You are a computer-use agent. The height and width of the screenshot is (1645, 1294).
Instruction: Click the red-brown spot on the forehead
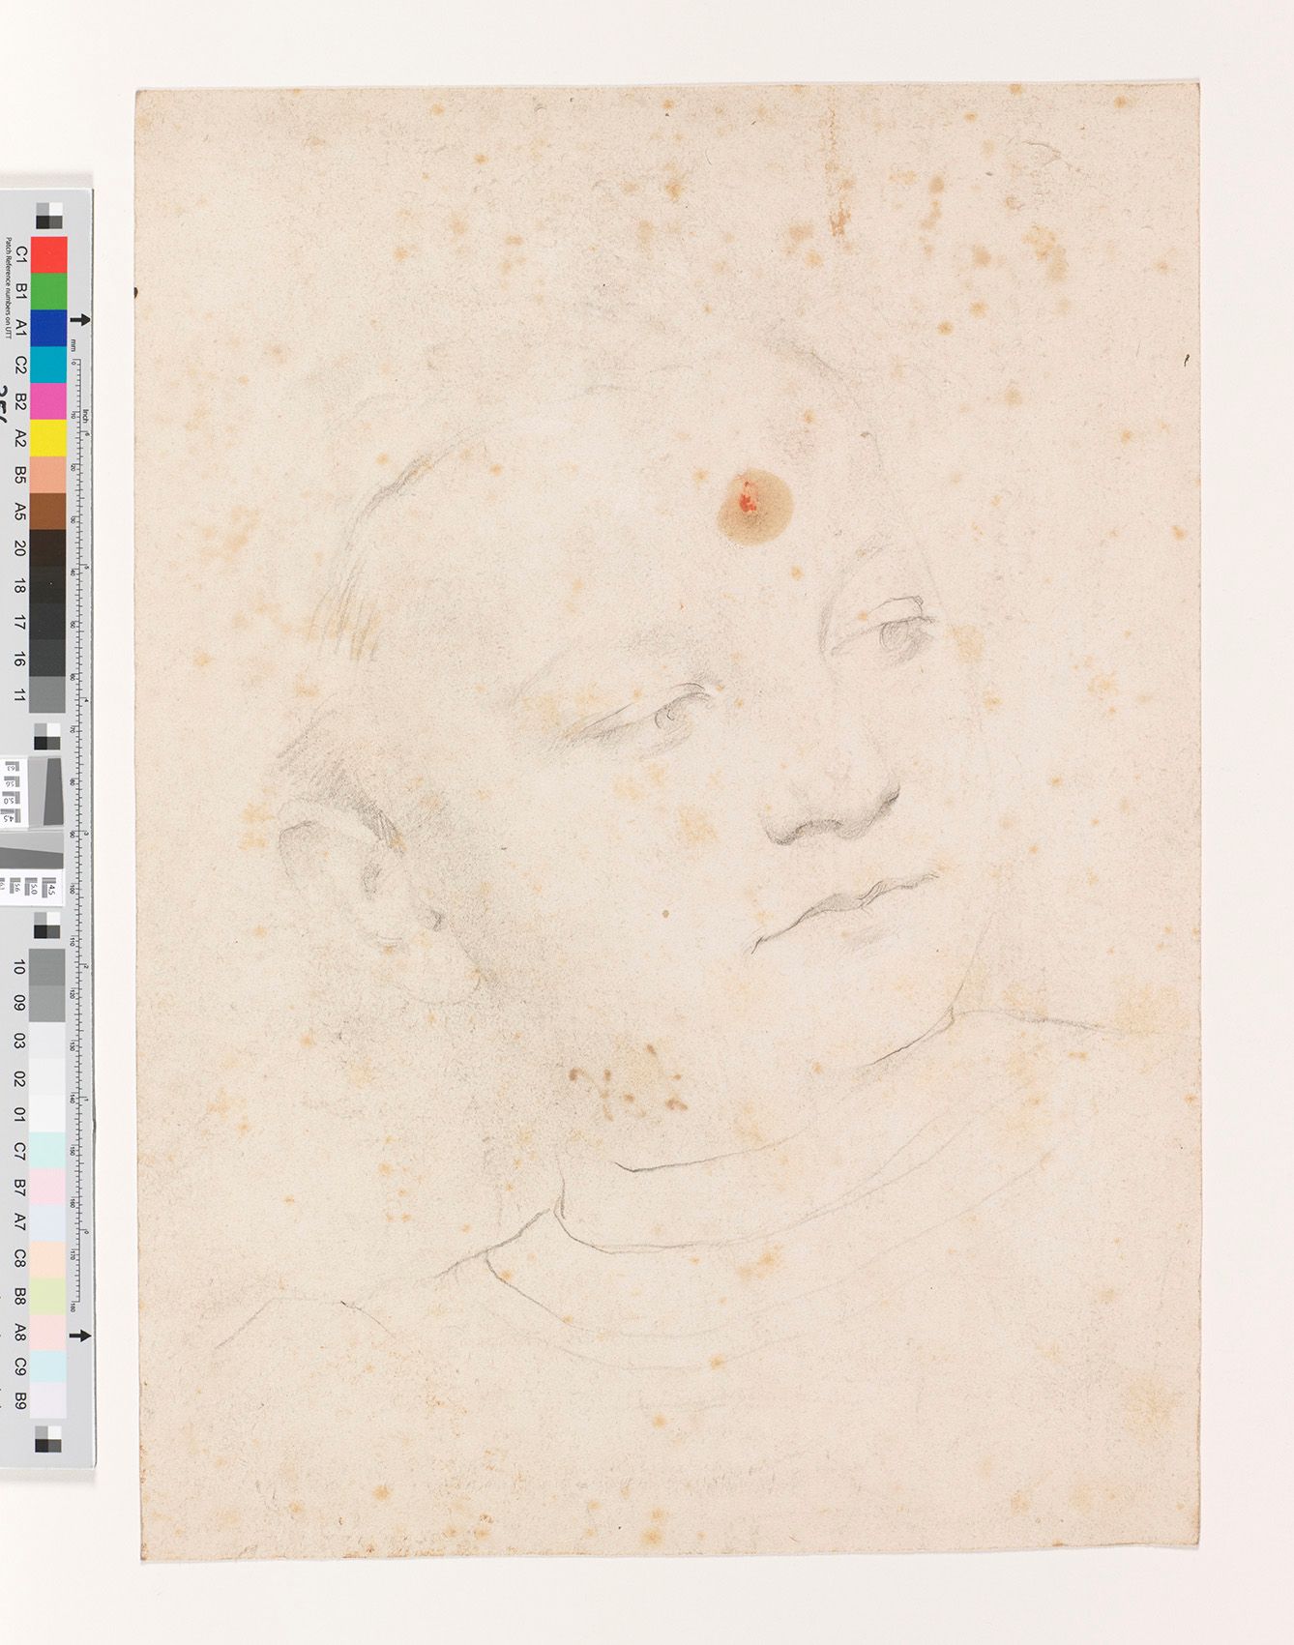755,508
